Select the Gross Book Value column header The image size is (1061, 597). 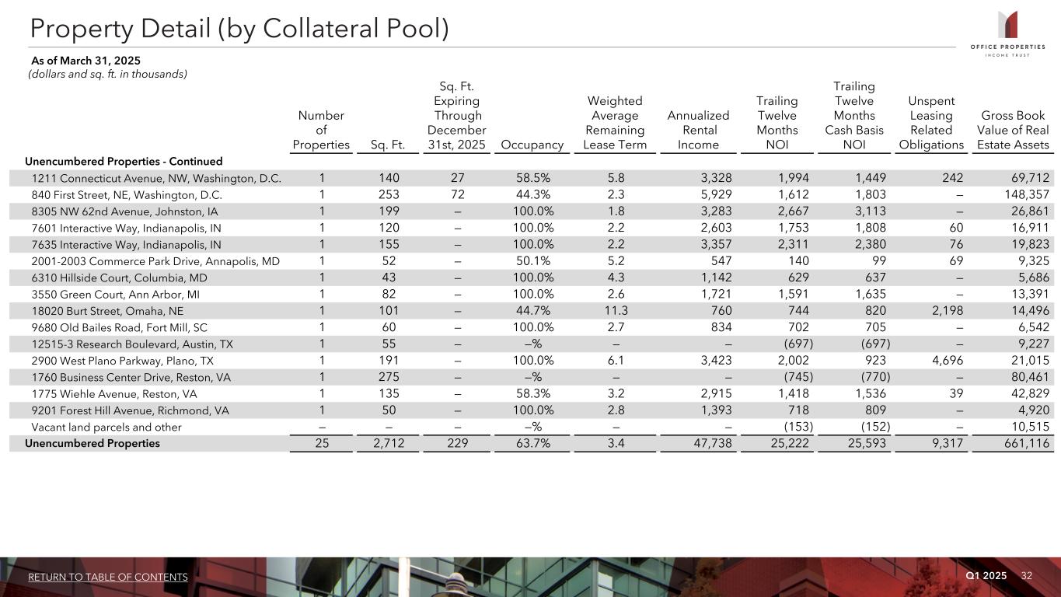pos(1013,130)
